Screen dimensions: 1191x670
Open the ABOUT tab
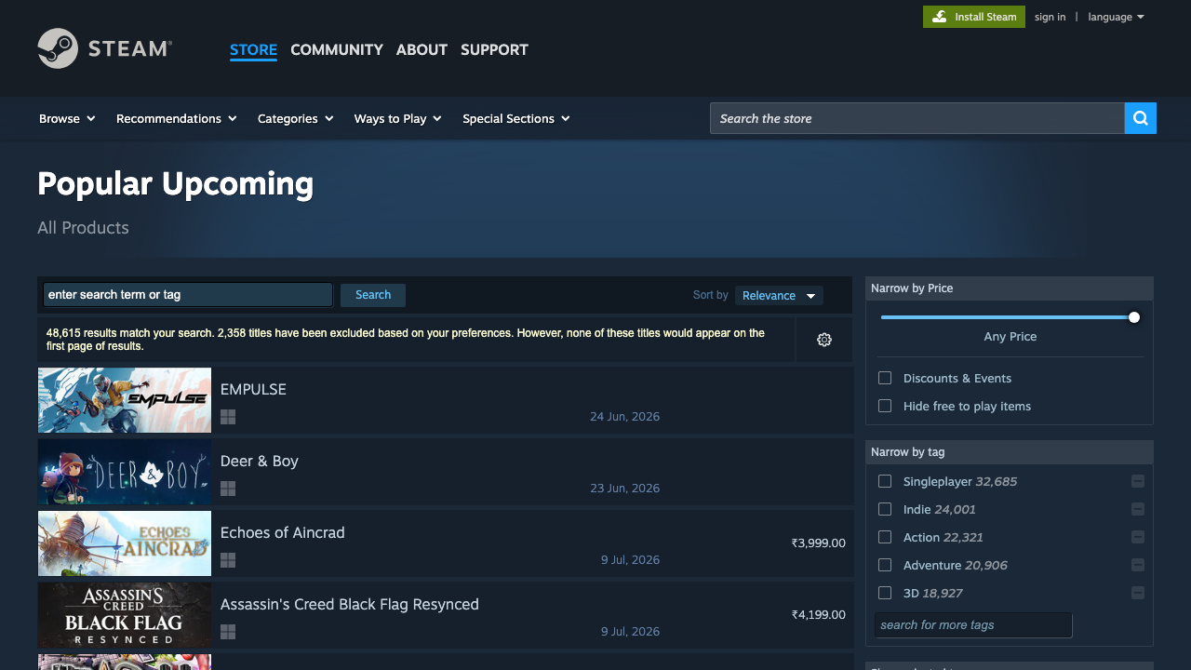[422, 49]
